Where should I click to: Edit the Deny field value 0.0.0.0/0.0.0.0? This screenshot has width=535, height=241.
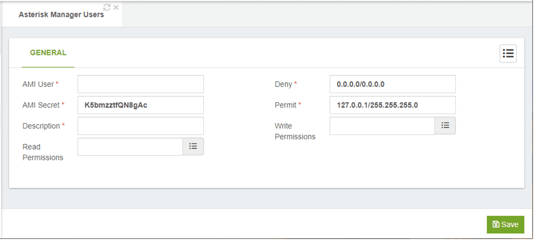392,84
